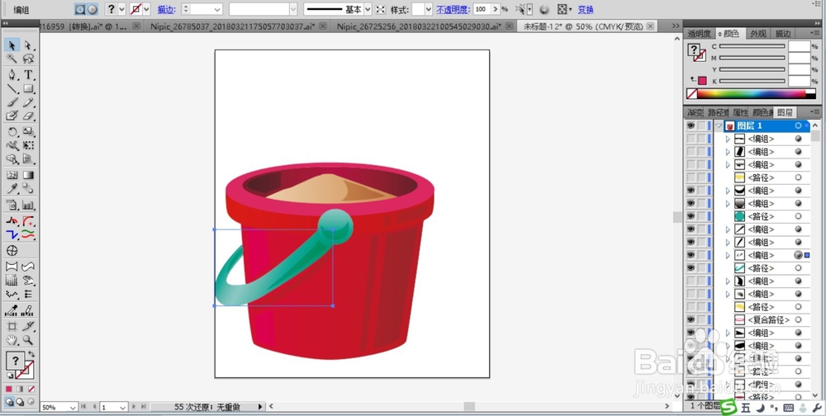Viewport: 826px width, 416px height.
Task: Select the Type tool
Action: point(28,75)
